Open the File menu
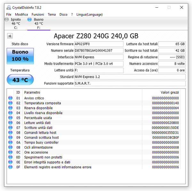The image size is (192, 191). click(9, 14)
